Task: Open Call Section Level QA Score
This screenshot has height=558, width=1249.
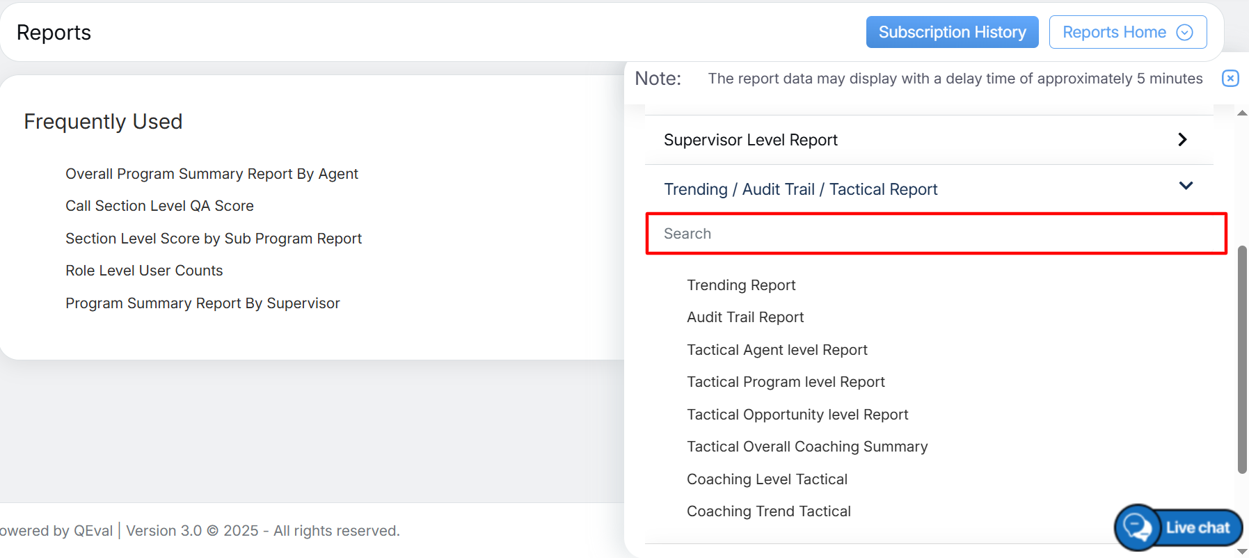Action: pyautogui.click(x=159, y=206)
